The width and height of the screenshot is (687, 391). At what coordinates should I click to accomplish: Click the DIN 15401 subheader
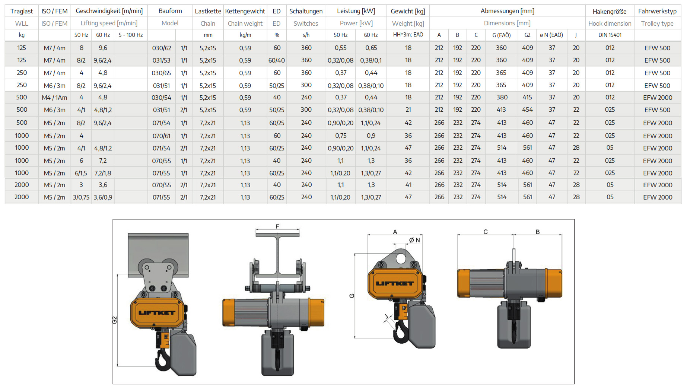pos(610,35)
